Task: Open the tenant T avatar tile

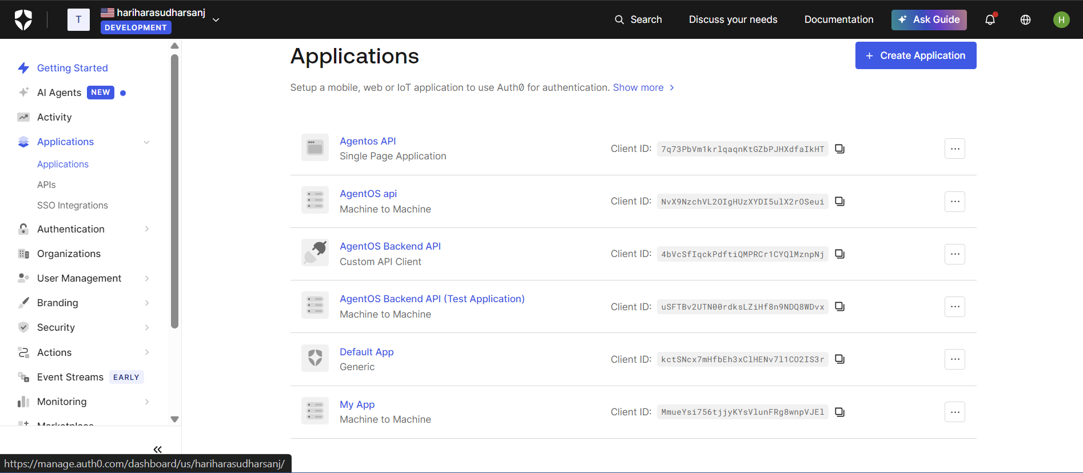Action: pyautogui.click(x=78, y=19)
